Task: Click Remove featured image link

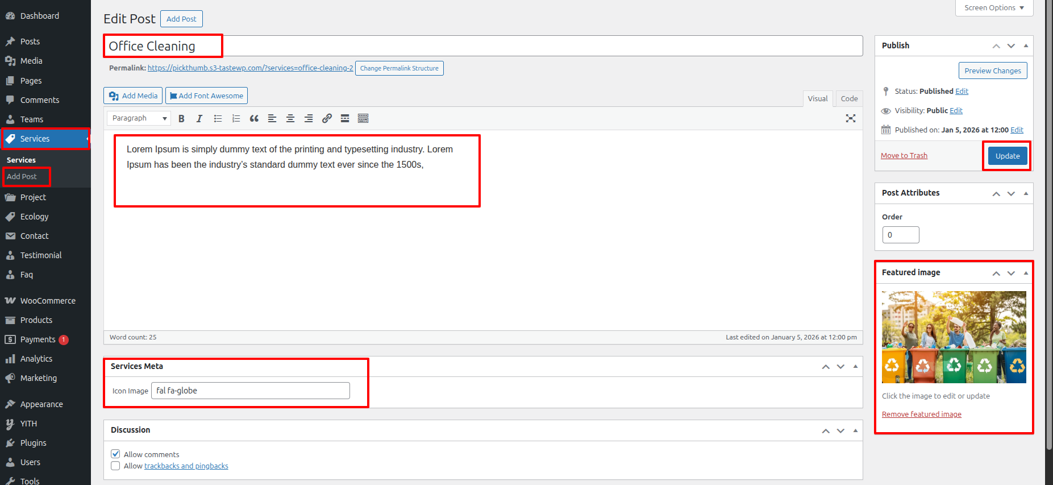Action: (921, 414)
